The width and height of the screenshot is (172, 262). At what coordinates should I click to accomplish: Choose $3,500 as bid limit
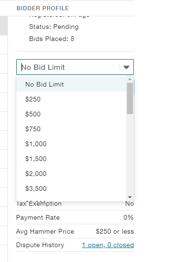coord(71,188)
